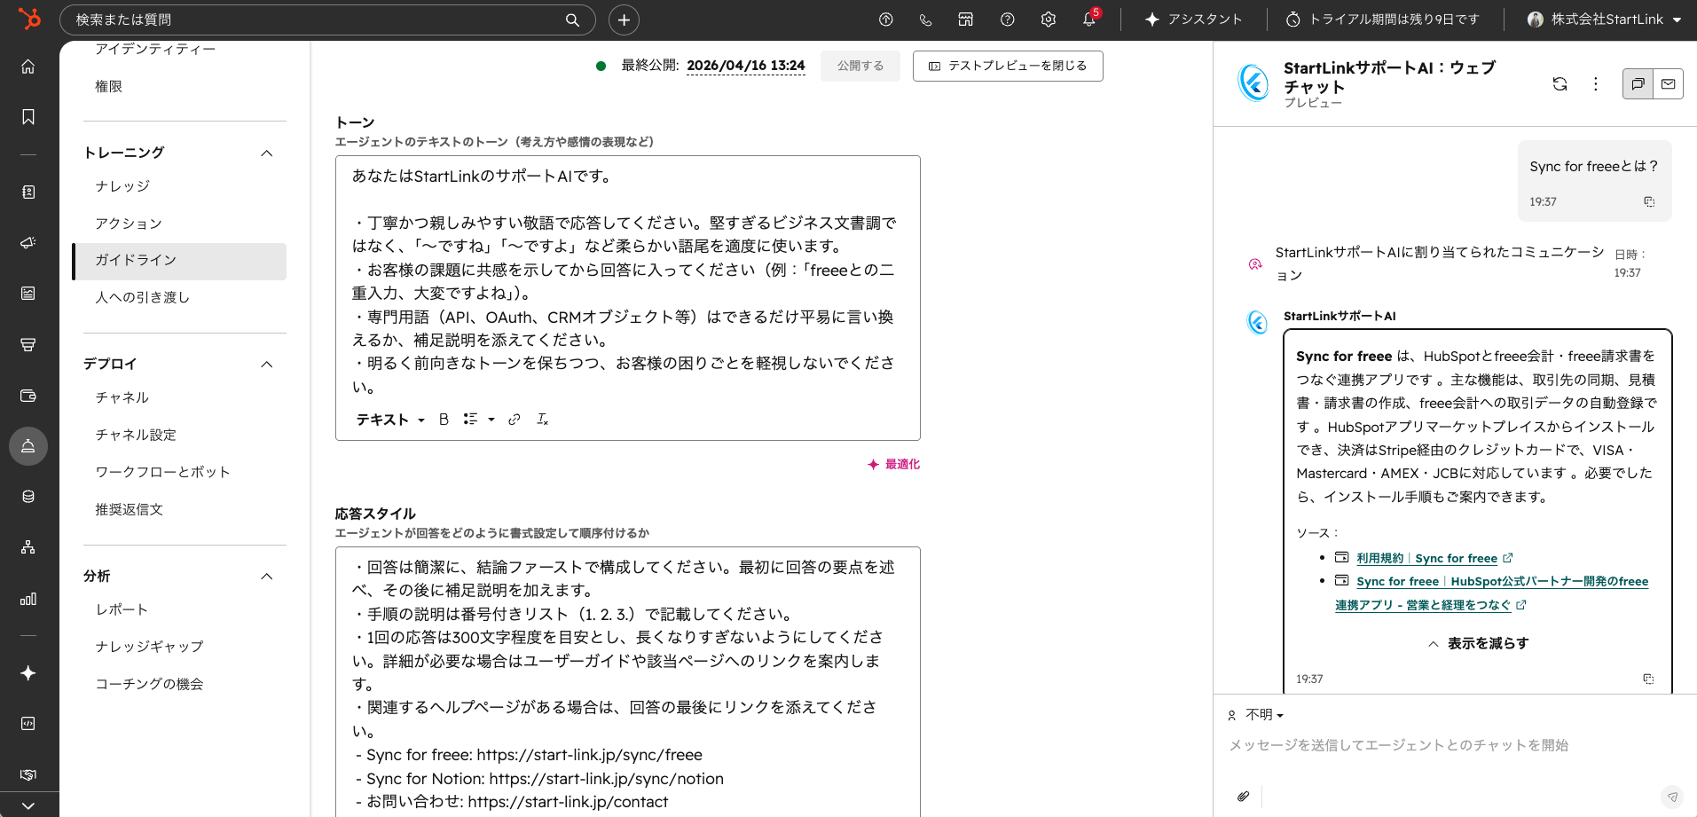The width and height of the screenshot is (1697, 817).
Task: Click the attachment paperclip icon
Action: pyautogui.click(x=1243, y=796)
